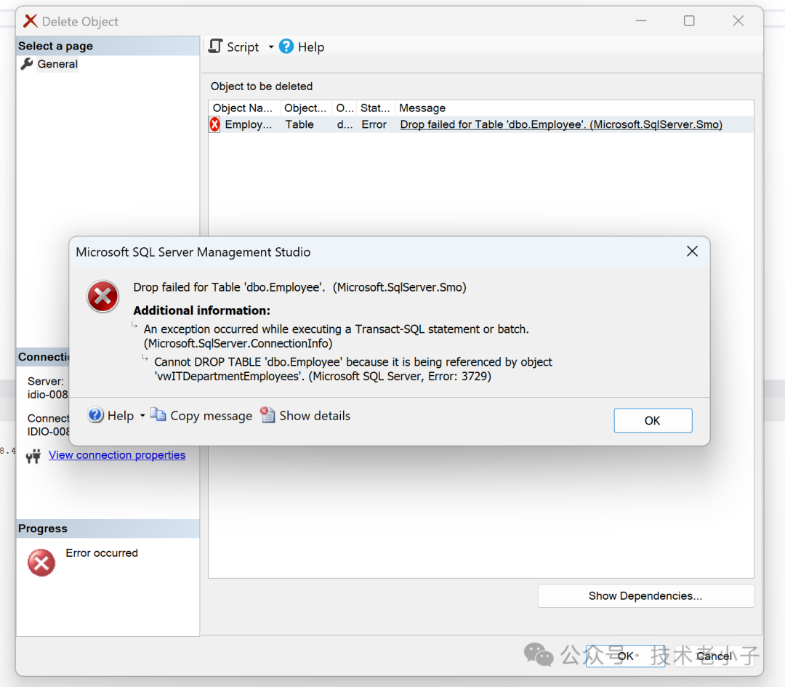Click the connection properties icon
785x687 pixels.
(33, 457)
